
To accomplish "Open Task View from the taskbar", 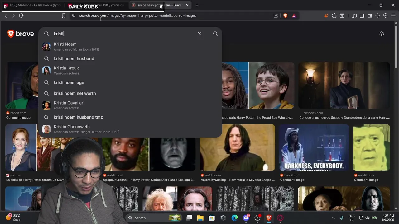I will (189, 218).
